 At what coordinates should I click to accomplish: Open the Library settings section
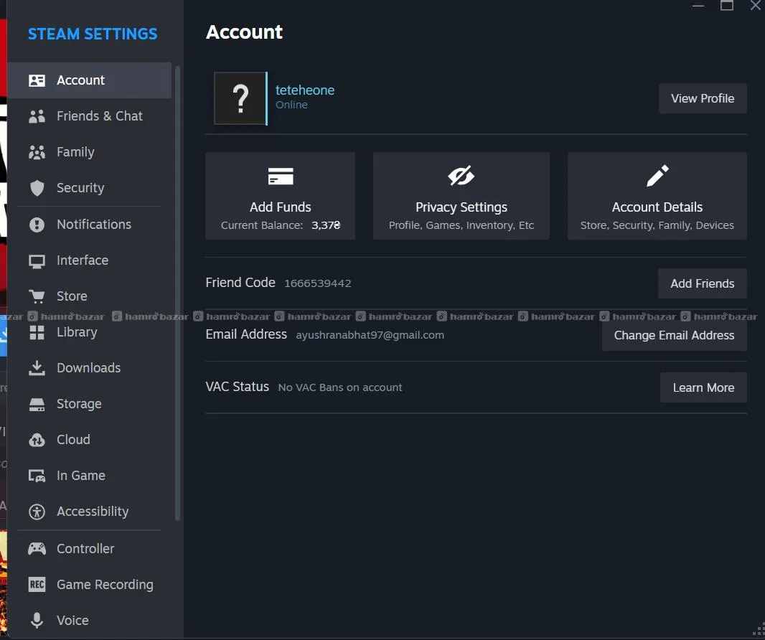pyautogui.click(x=77, y=332)
